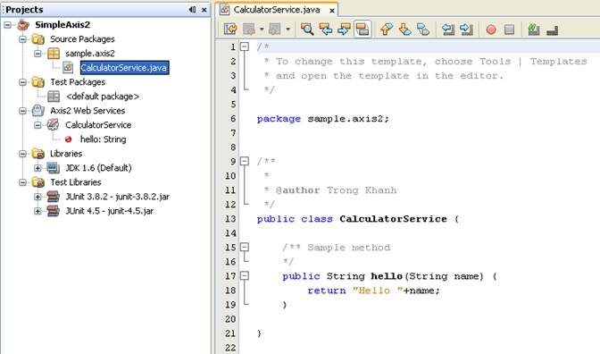This screenshot has width=600, height=354.
Task: Click the JUnit 3.8.2 jar icon
Action: pyautogui.click(x=53, y=197)
